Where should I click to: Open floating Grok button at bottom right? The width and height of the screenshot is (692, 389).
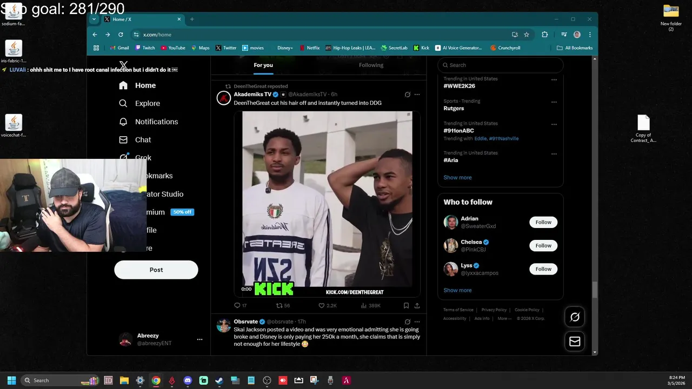click(x=575, y=317)
